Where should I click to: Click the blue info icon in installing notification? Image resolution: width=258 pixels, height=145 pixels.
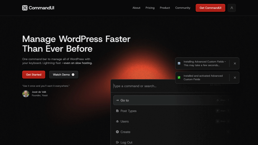pyautogui.click(x=179, y=63)
